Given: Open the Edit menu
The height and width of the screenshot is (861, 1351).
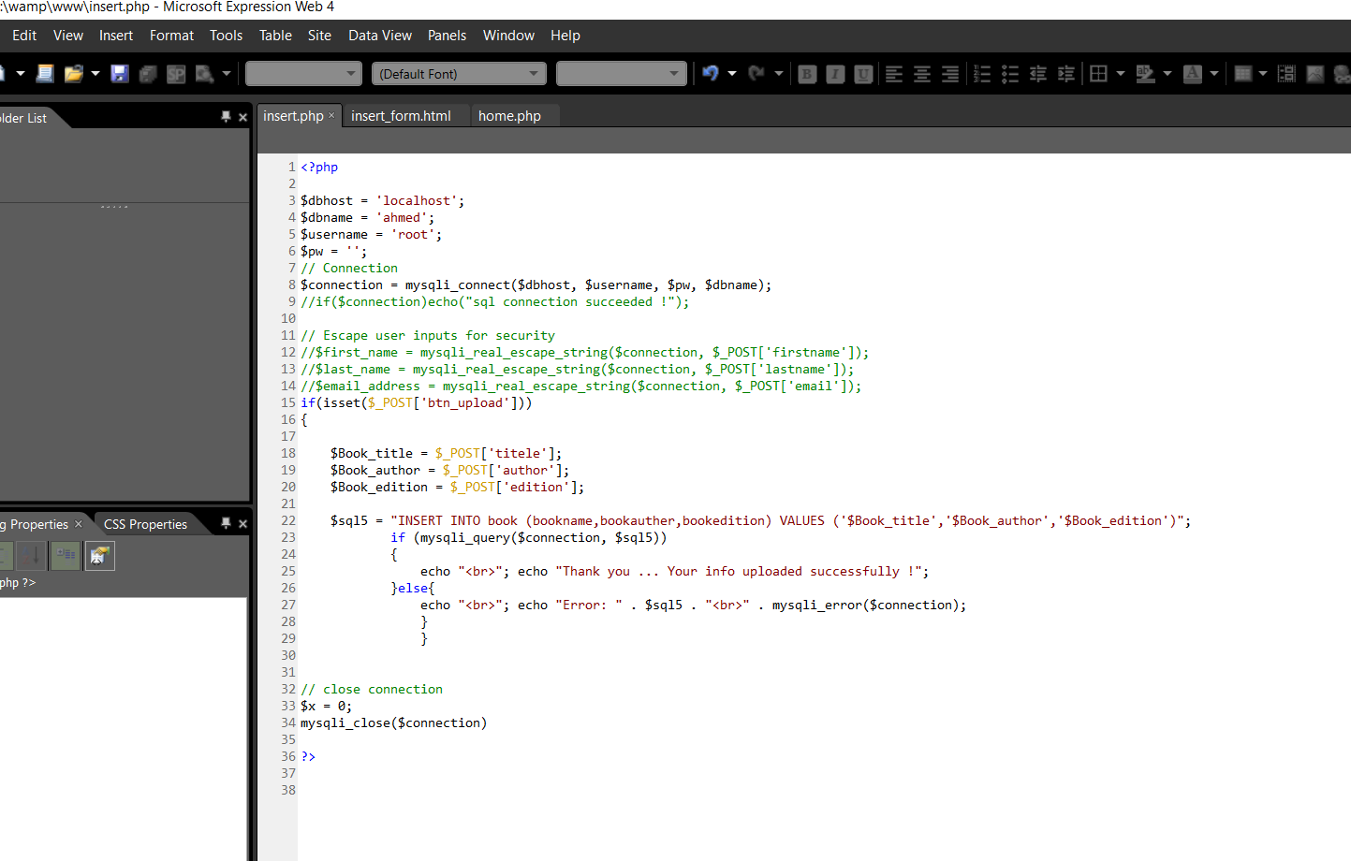Looking at the screenshot, I should coord(24,36).
